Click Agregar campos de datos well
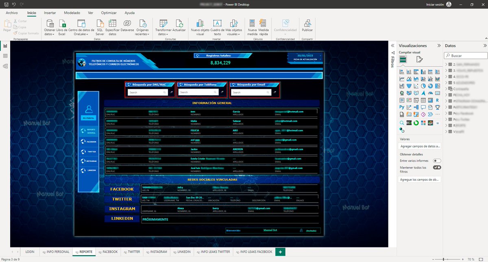Screen dimensions: 488x262 coord(420,146)
